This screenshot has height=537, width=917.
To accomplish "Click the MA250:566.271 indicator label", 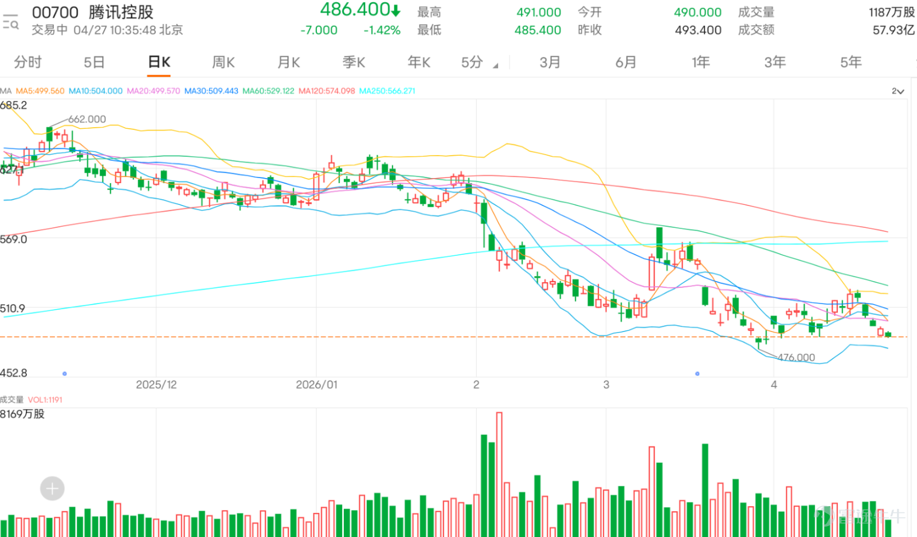I will click(387, 91).
